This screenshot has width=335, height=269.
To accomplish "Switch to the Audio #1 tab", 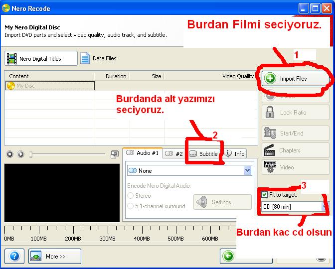I will 143,153.
